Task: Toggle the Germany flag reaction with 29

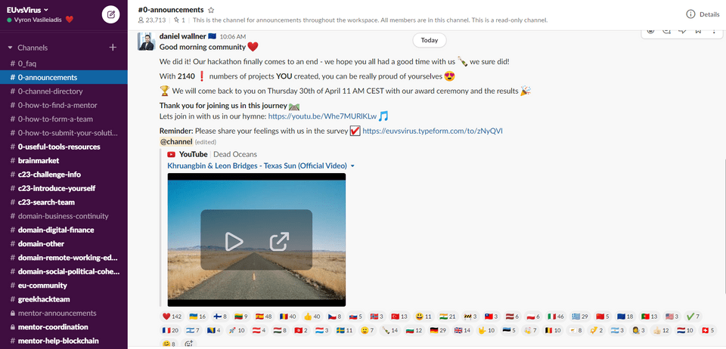Action: point(437,331)
